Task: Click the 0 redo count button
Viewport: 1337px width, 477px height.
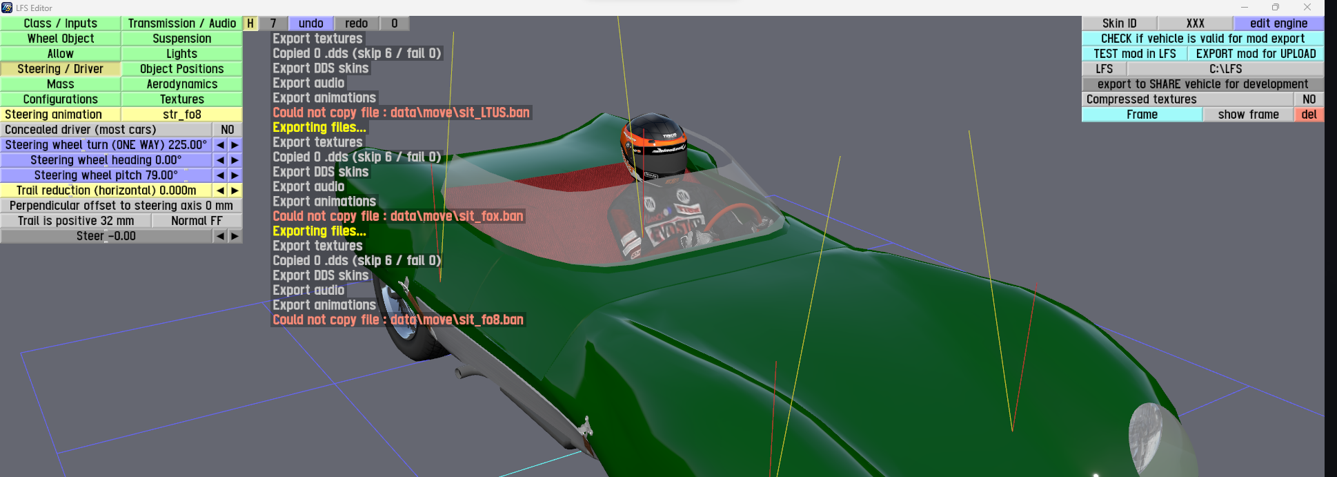Action: [x=395, y=23]
